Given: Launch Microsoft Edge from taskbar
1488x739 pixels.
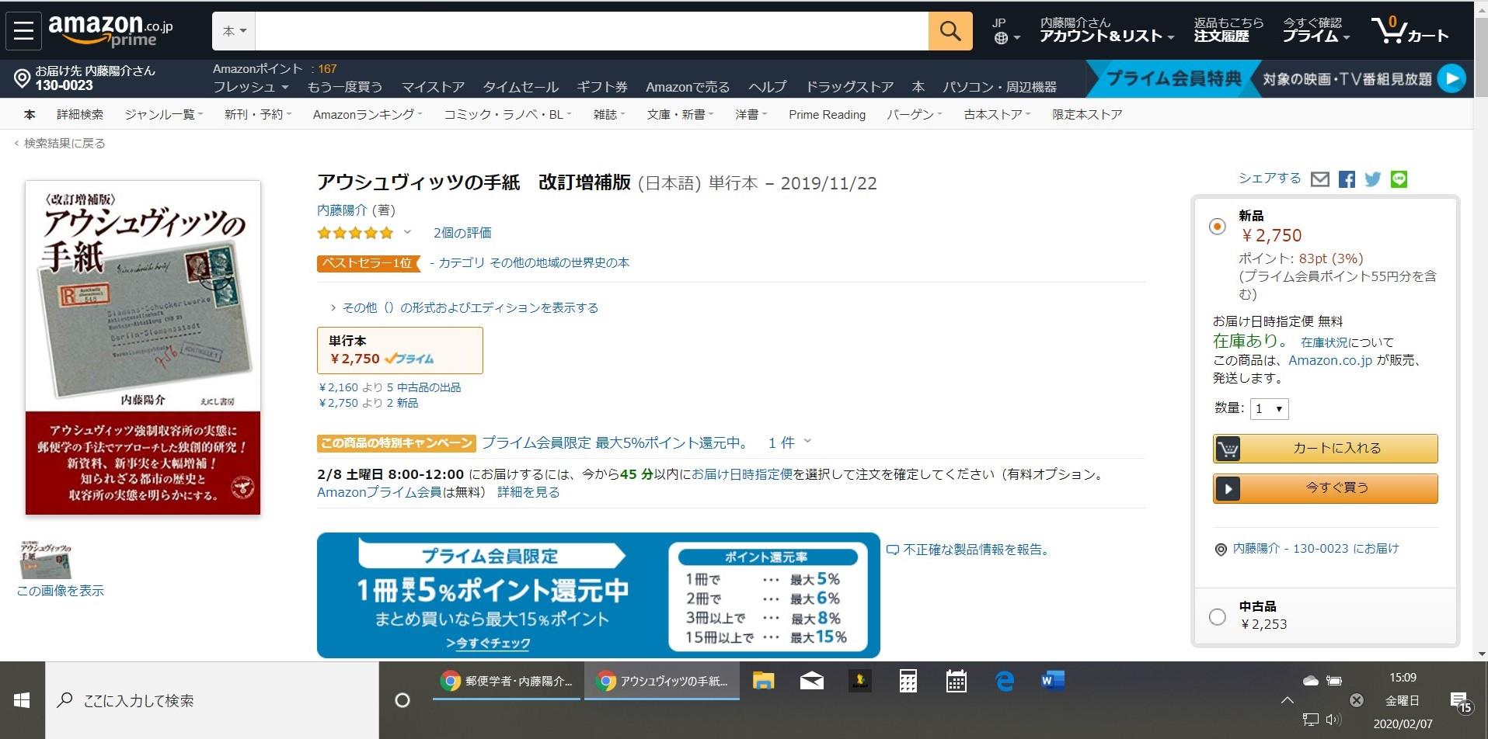Looking at the screenshot, I should tap(1005, 682).
